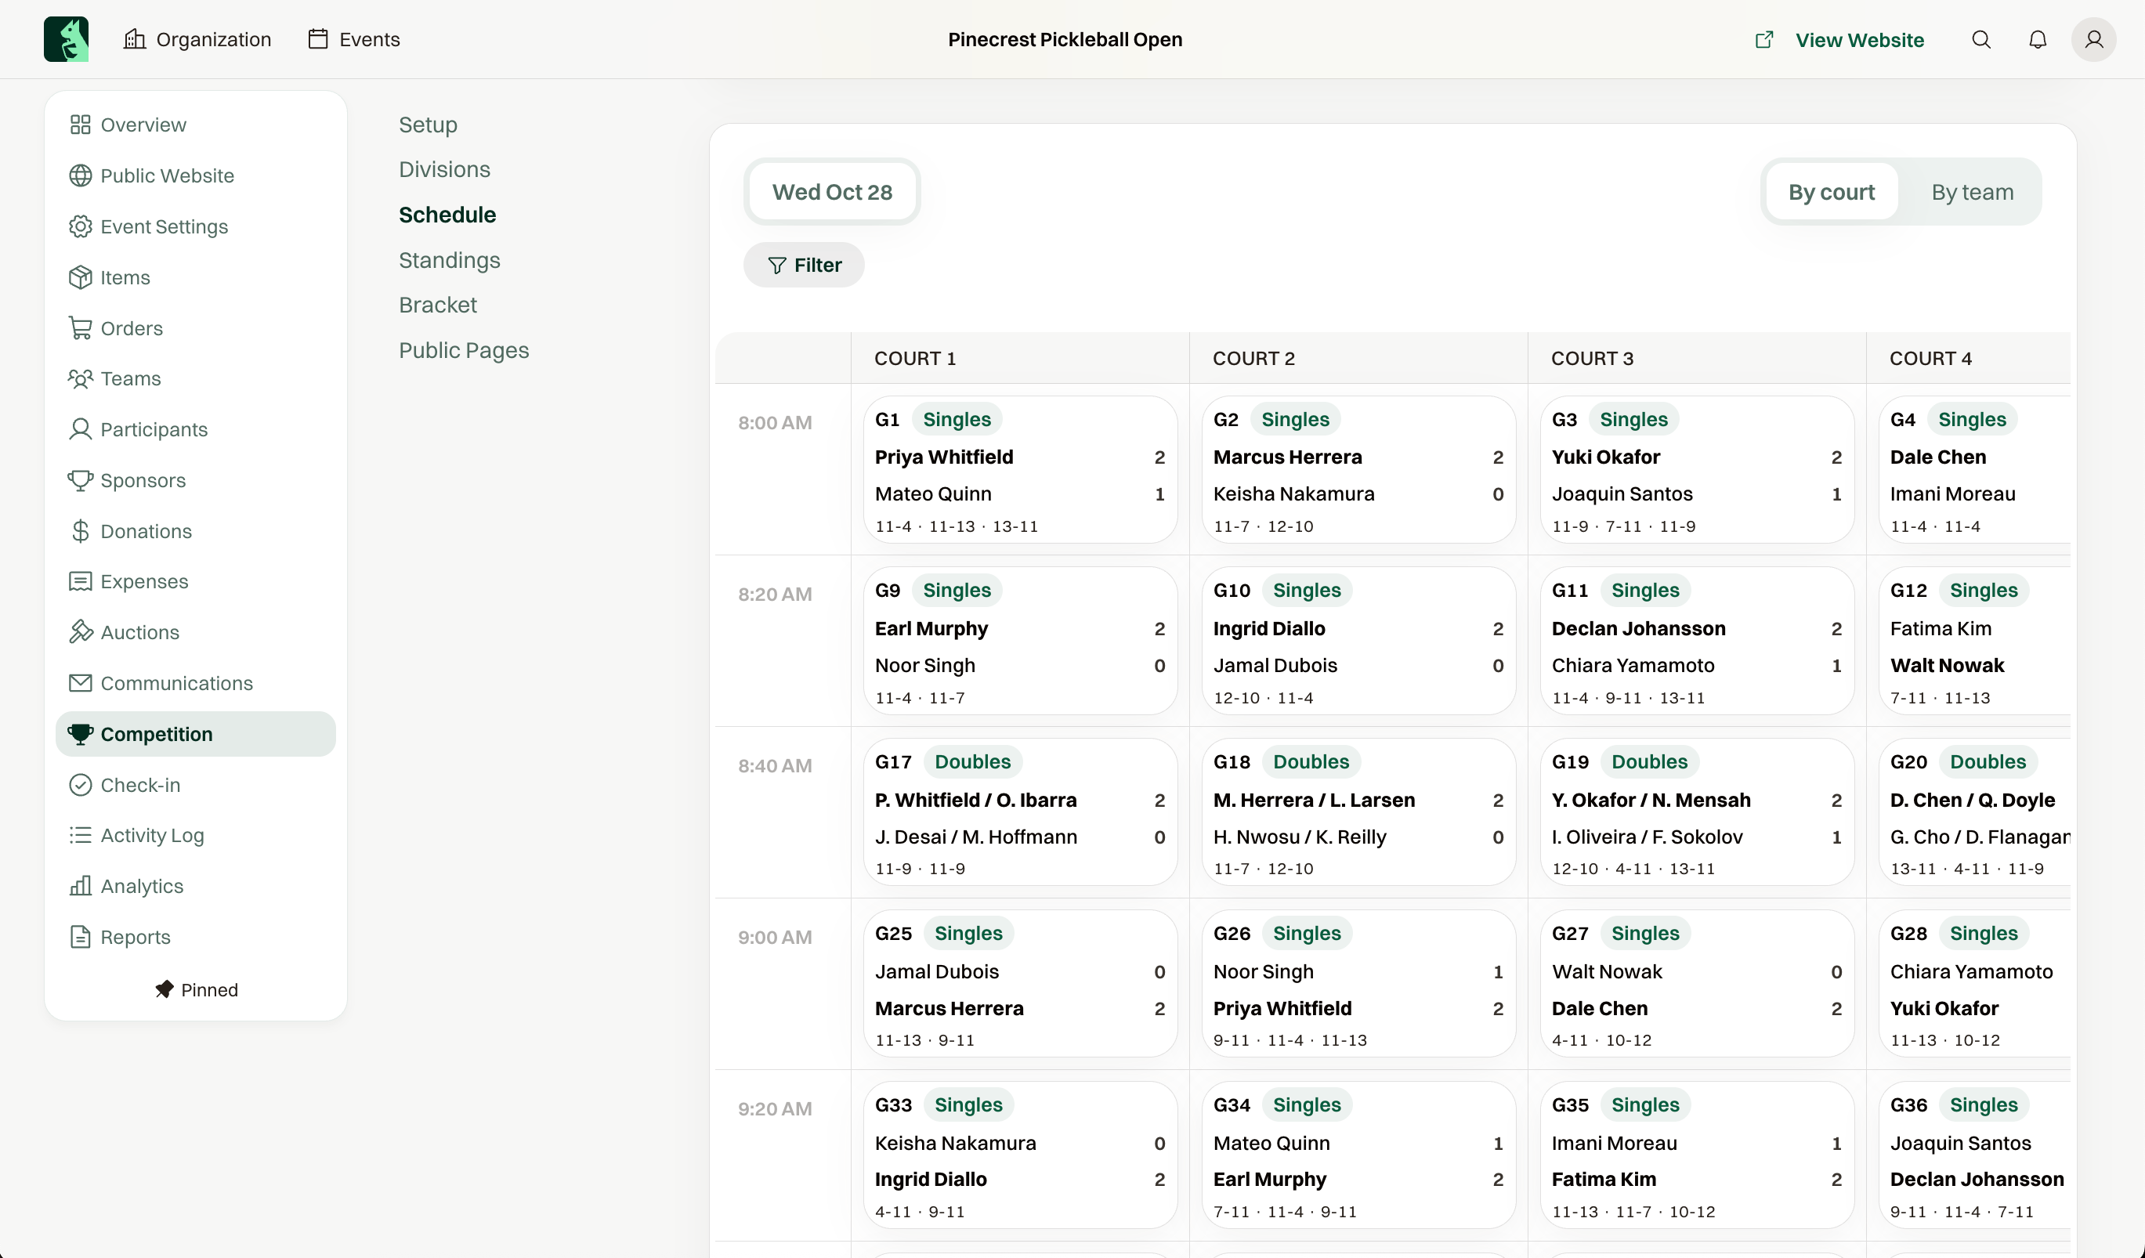This screenshot has width=2145, height=1258.
Task: Select Competition in sidebar
Action: point(195,734)
